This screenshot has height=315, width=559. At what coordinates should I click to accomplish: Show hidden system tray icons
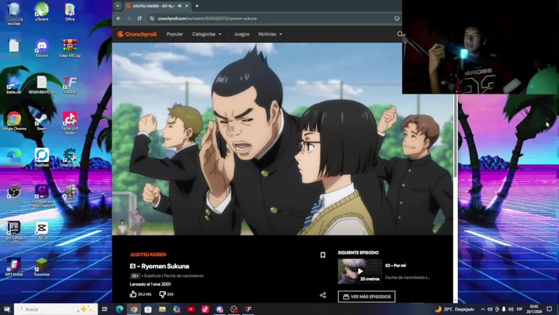(483, 309)
